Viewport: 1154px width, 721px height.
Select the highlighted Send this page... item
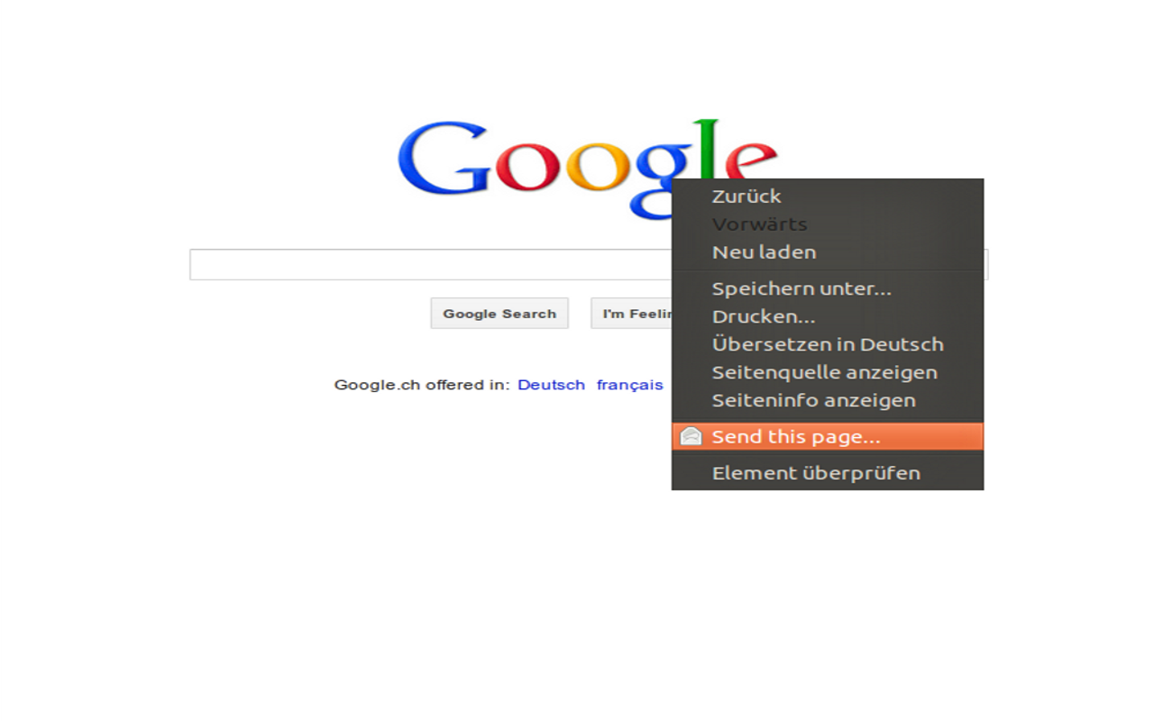pos(828,437)
